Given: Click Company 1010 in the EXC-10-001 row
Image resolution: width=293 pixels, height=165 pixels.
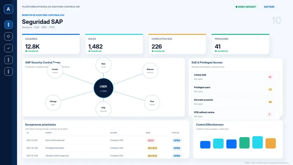Looking at the screenshot, I should 116,140.
